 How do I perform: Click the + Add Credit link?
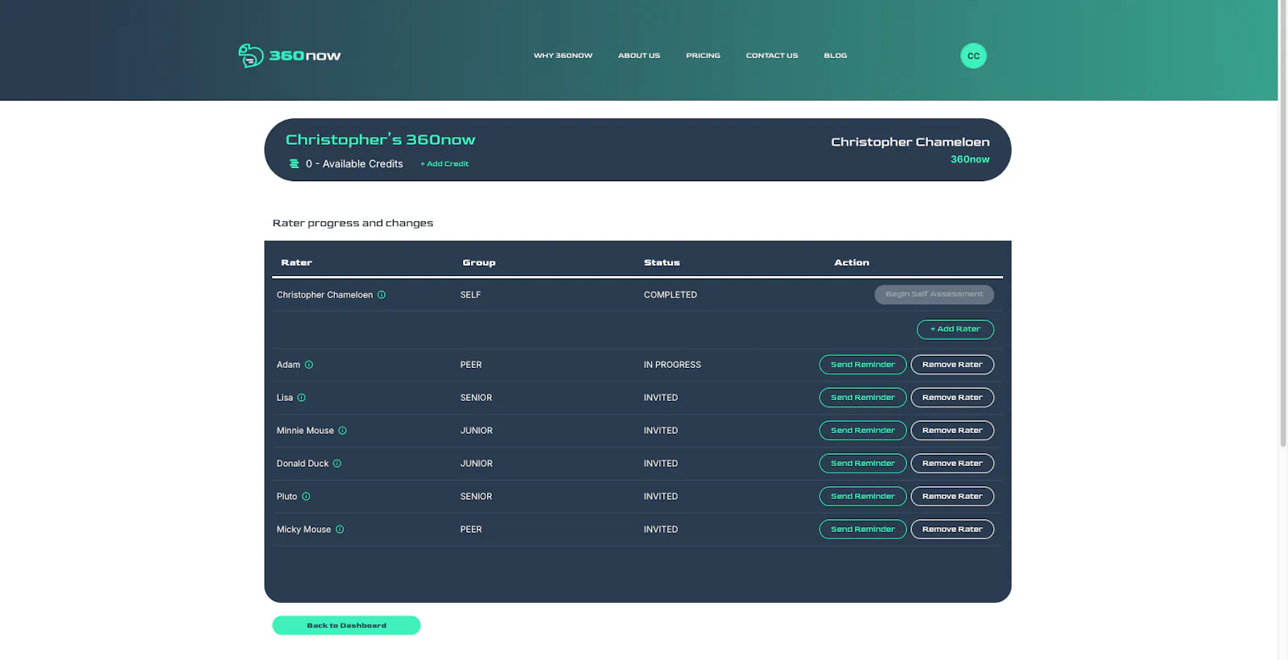click(x=444, y=163)
